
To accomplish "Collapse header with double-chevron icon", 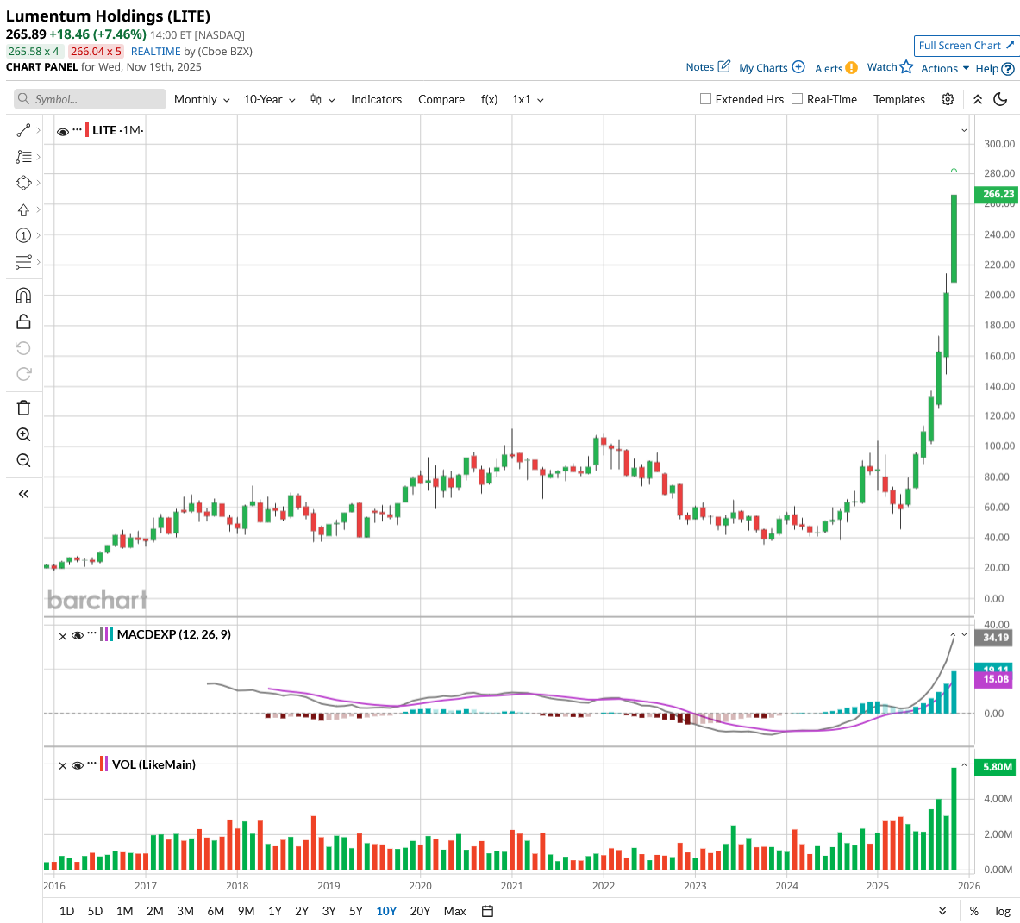I will (x=978, y=99).
